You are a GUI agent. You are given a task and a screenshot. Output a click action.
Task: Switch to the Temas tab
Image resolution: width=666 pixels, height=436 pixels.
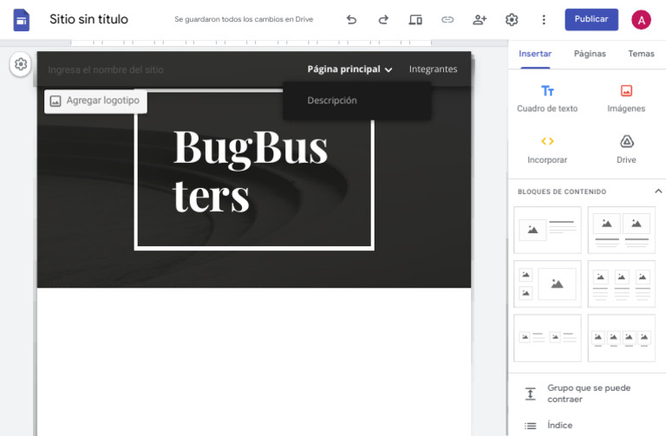(641, 54)
